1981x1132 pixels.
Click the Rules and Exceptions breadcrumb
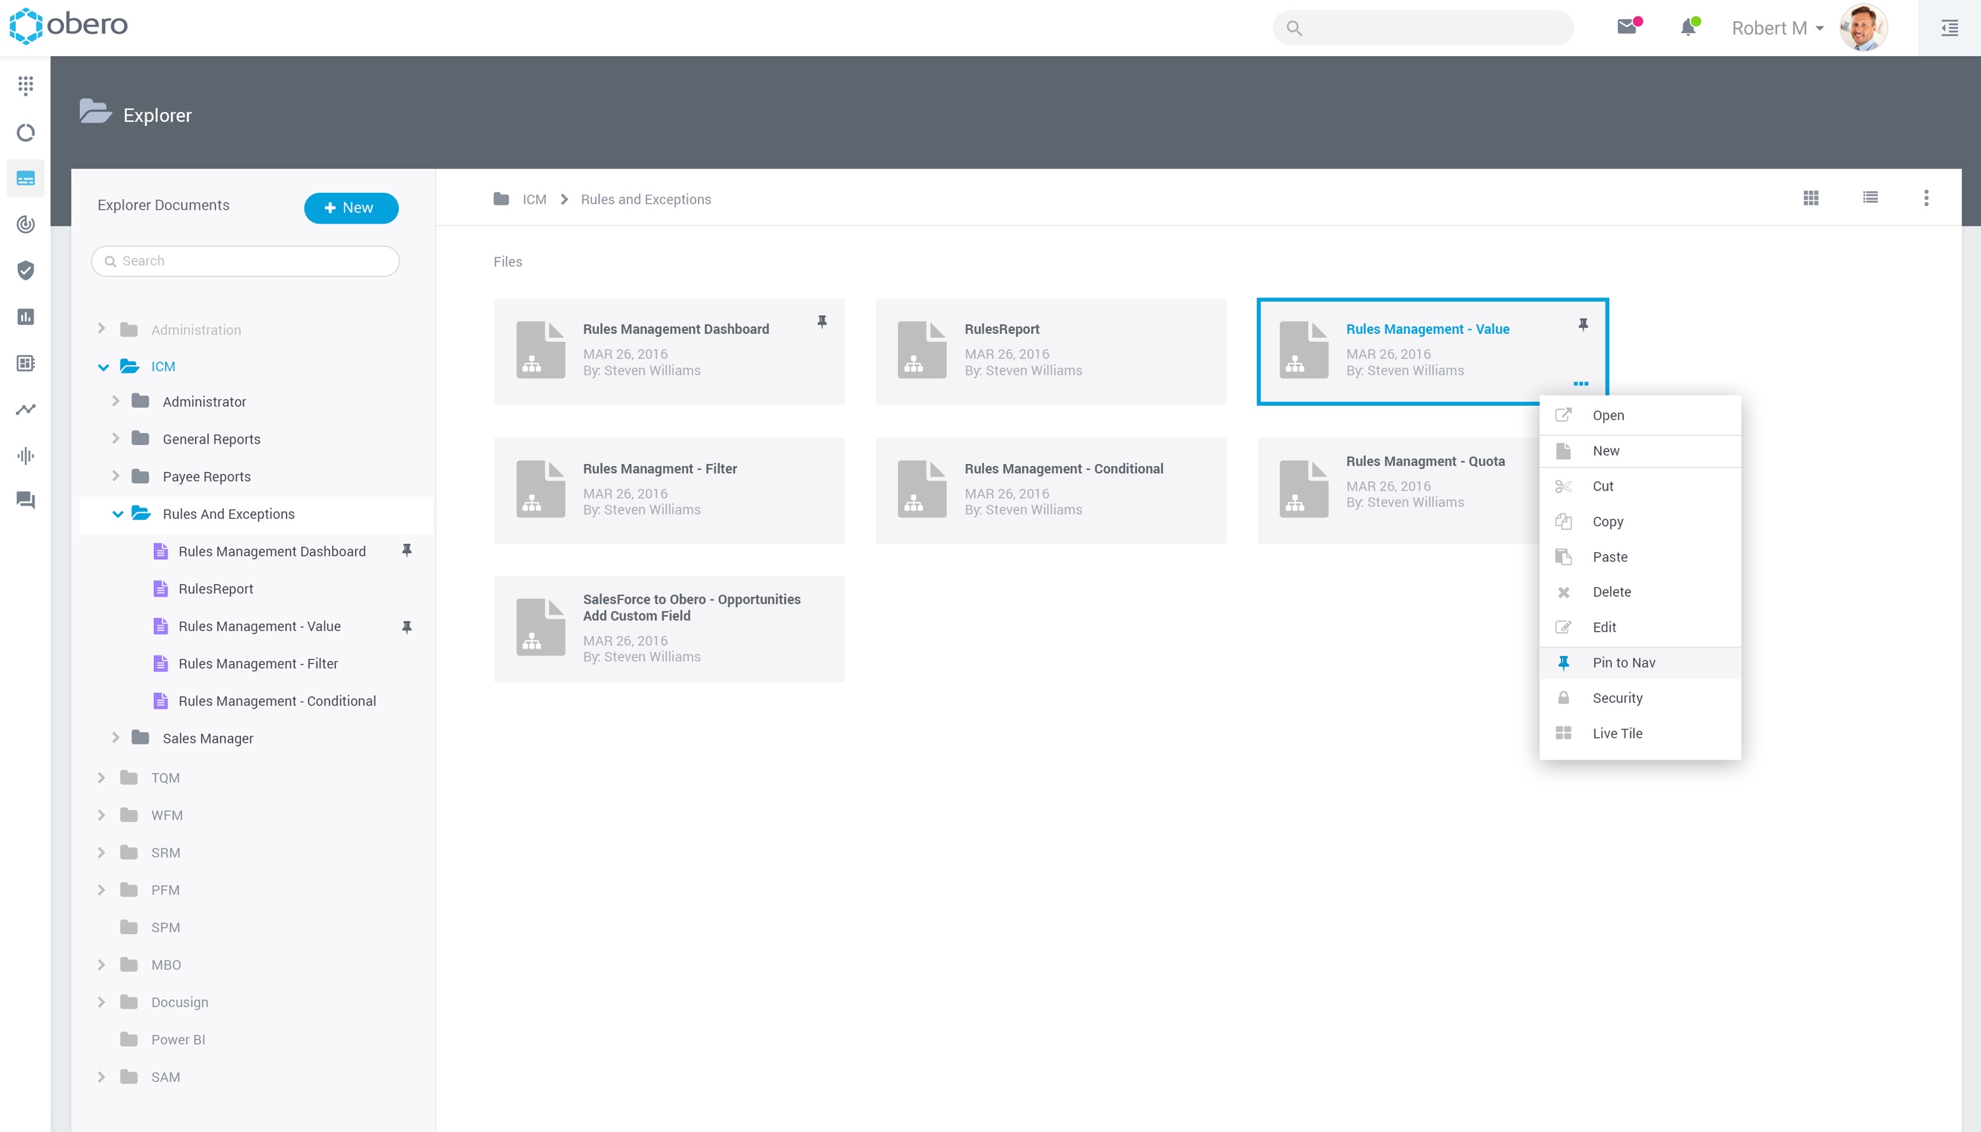click(x=646, y=199)
